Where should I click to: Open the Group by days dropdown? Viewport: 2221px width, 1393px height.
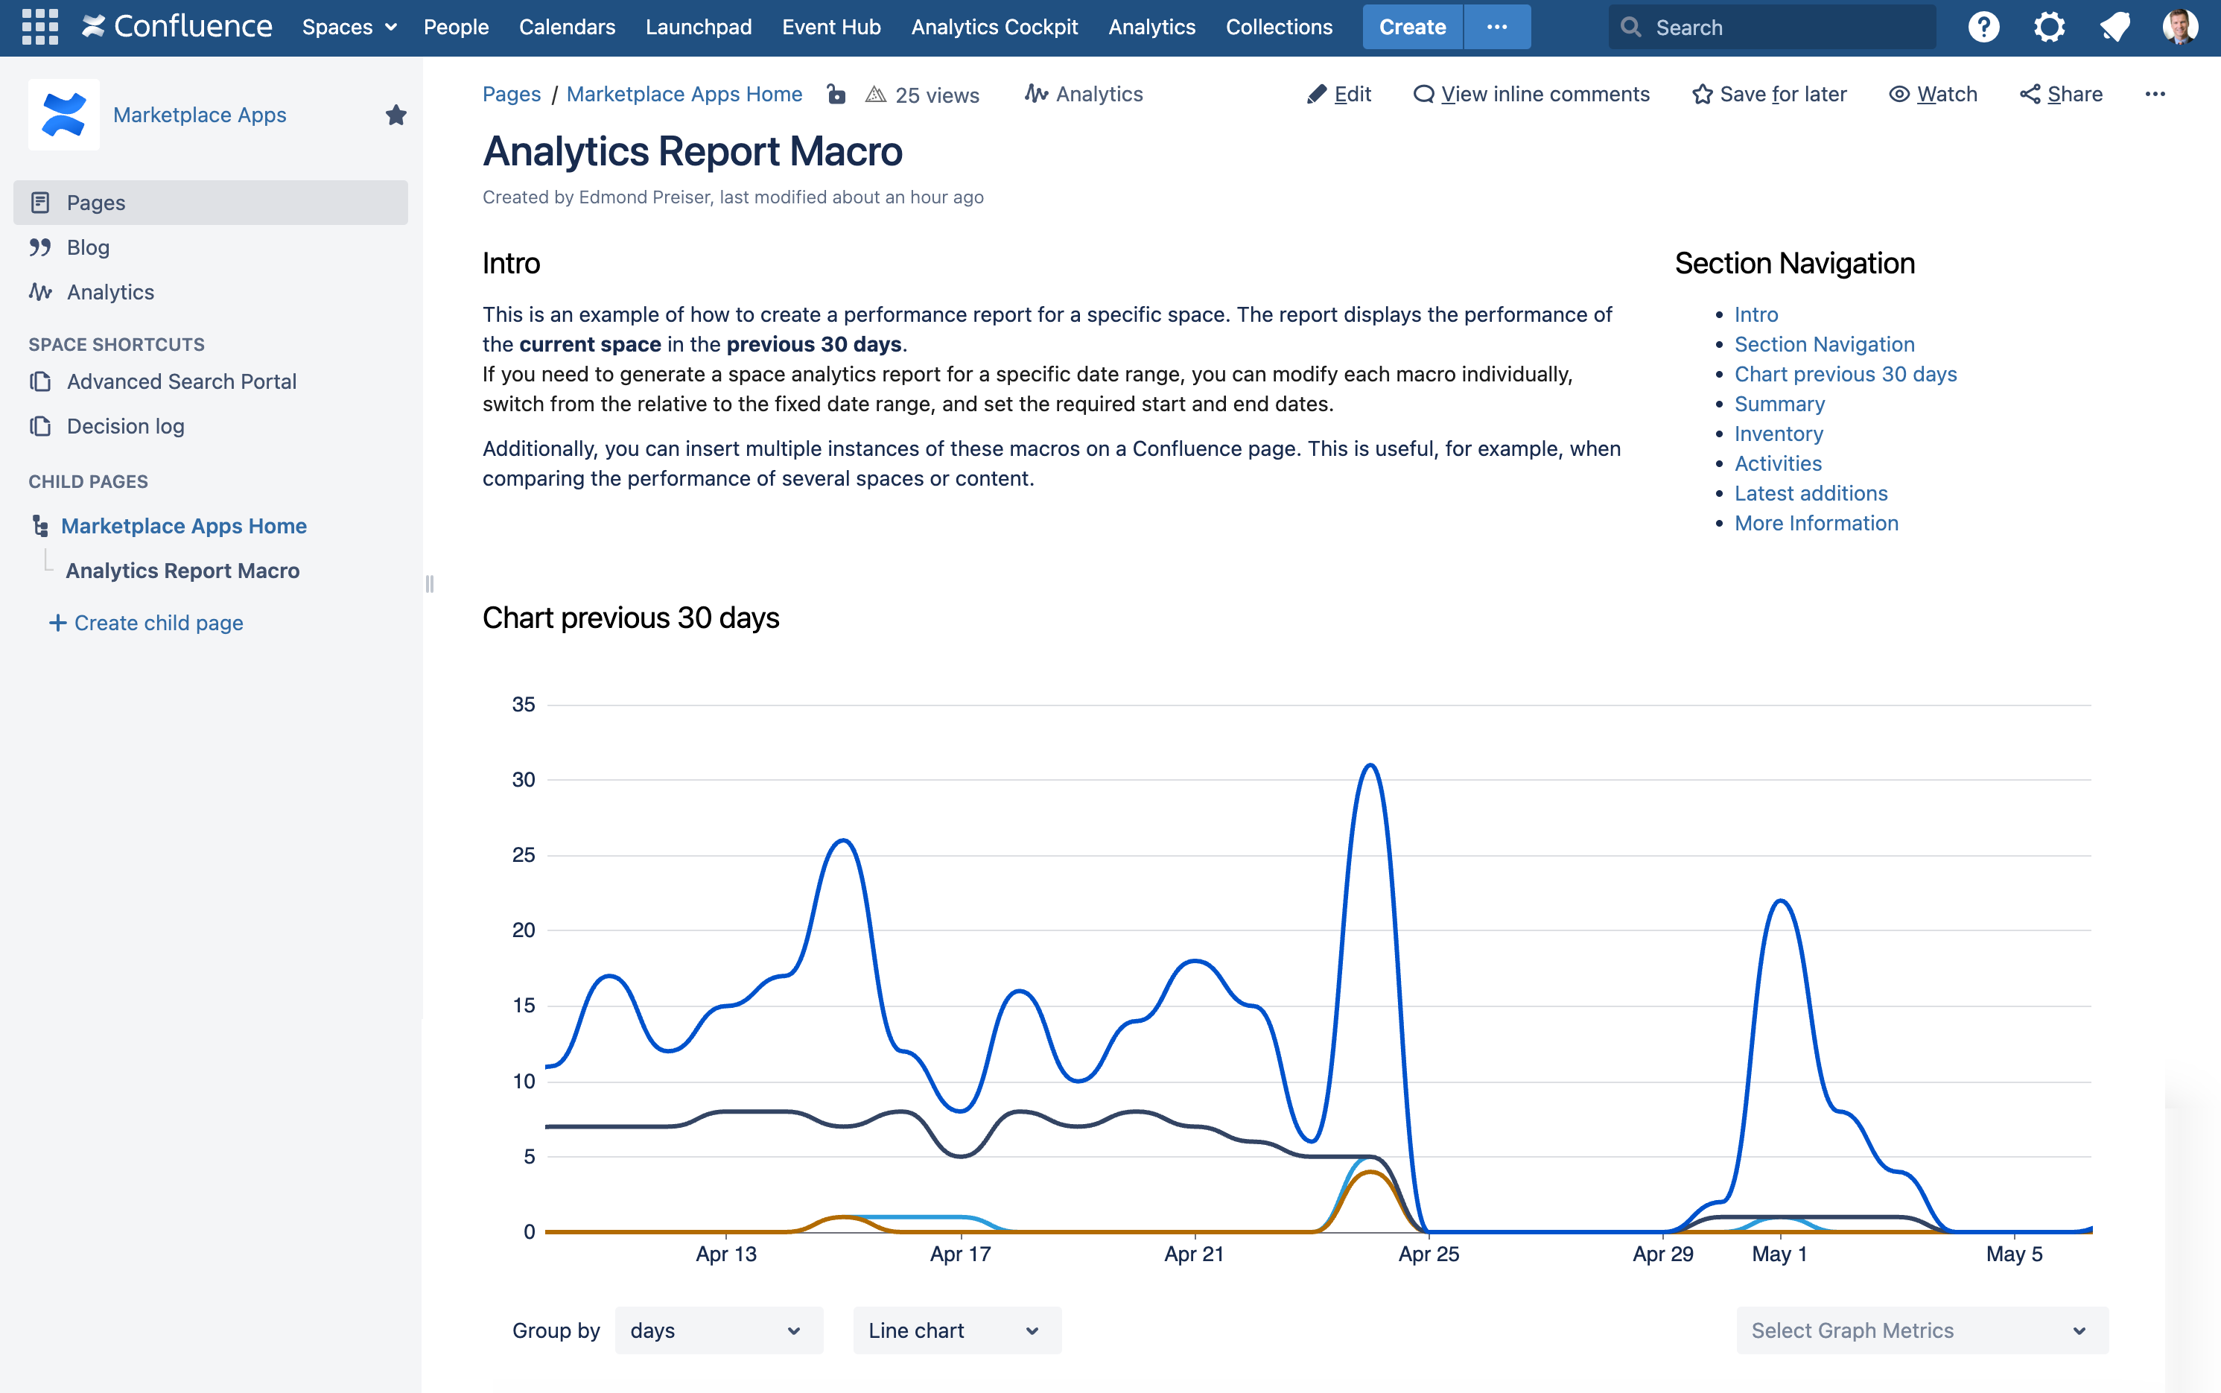coord(717,1330)
